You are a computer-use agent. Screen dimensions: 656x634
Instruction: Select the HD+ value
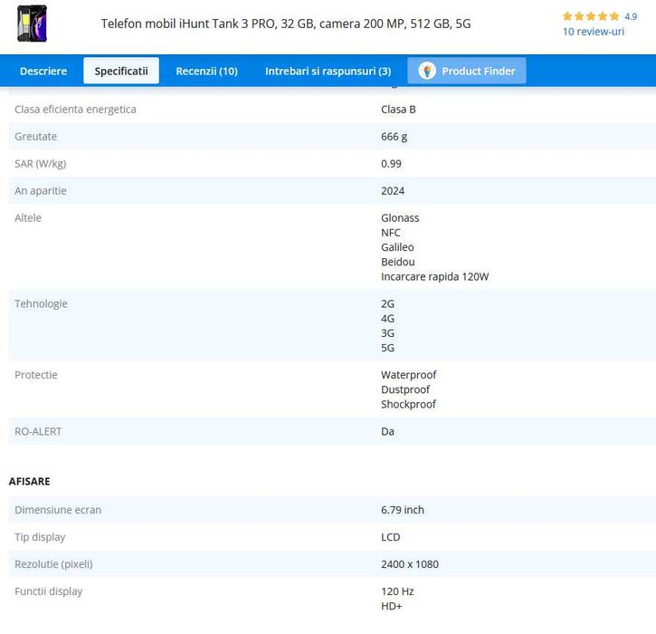coord(391,606)
